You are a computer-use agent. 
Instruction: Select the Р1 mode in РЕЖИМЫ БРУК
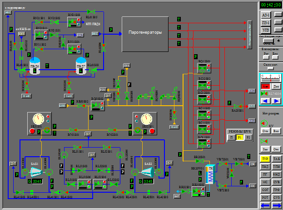(x=240, y=138)
